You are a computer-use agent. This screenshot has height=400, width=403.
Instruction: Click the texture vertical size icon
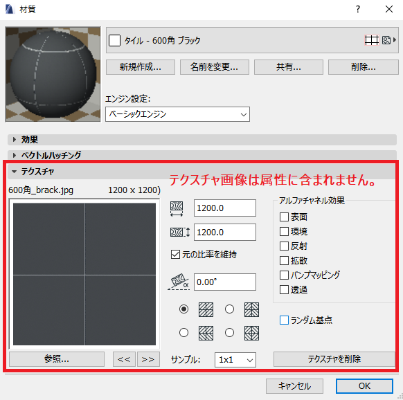click(x=180, y=233)
